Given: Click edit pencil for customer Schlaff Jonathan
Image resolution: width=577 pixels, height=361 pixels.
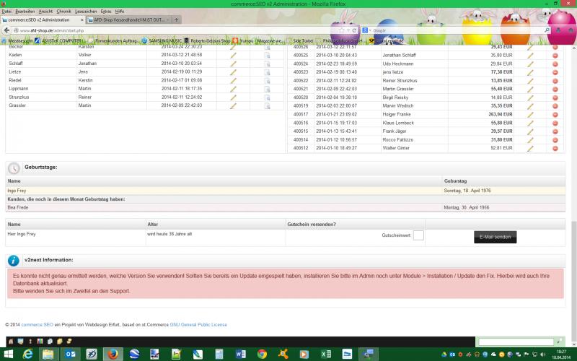Looking at the screenshot, I should 233,64.
